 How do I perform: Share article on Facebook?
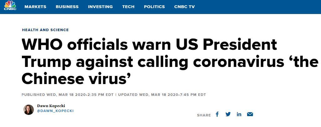[x=217, y=114]
